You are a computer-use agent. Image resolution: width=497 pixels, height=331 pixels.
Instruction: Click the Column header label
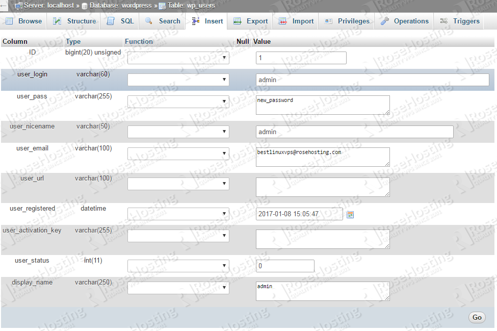click(x=15, y=41)
